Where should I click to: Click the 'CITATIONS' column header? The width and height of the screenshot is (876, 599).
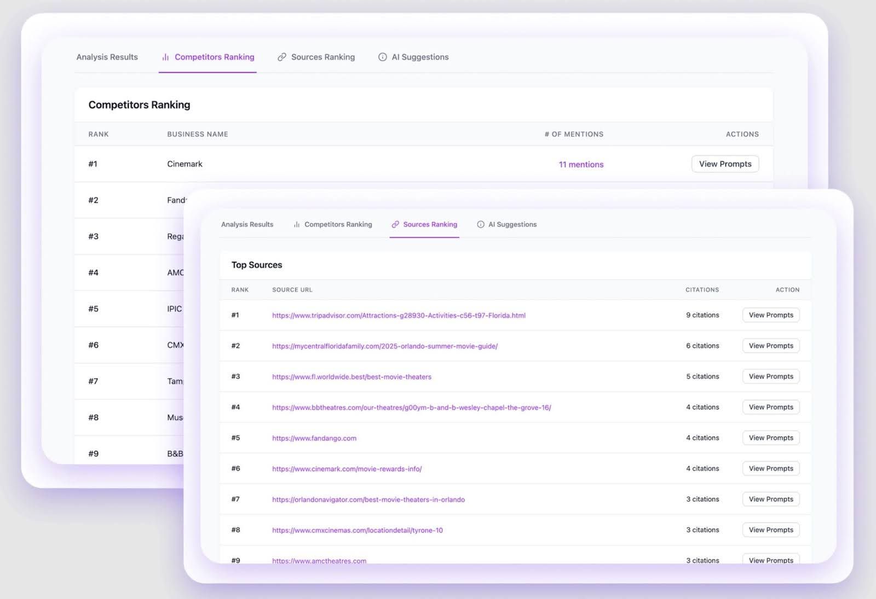702,290
